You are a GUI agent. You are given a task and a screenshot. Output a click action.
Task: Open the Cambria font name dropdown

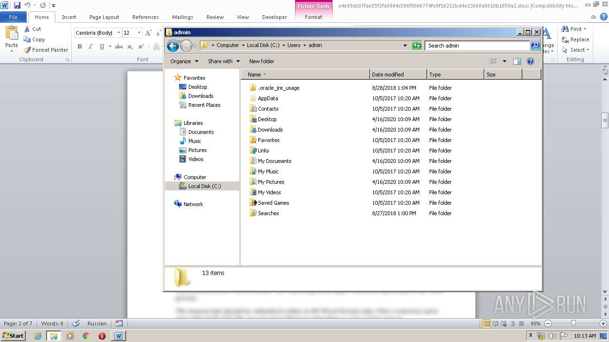click(118, 33)
